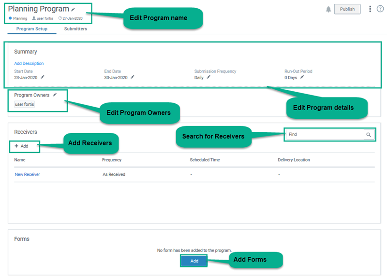The image size is (387, 279).
Task: Edit Run-Out Period using pencil icon
Action: point(302,77)
